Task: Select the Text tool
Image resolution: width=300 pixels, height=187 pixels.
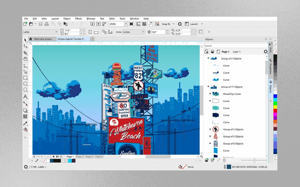Action: click(25, 97)
